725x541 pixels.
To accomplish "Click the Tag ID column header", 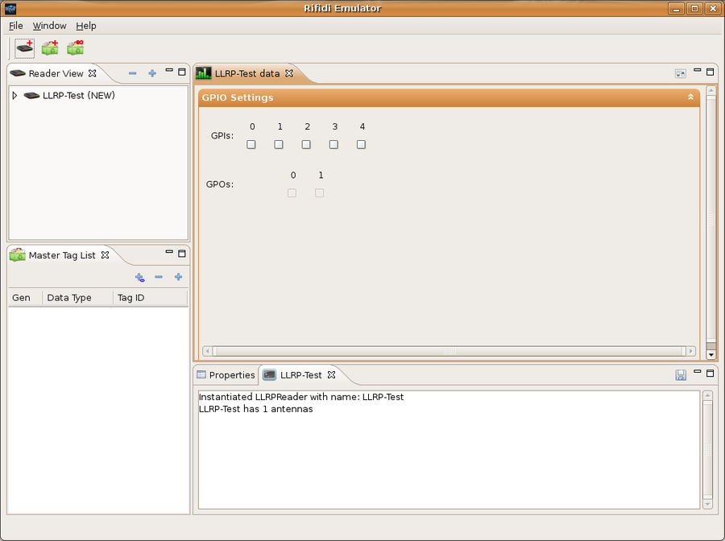I will 130,298.
